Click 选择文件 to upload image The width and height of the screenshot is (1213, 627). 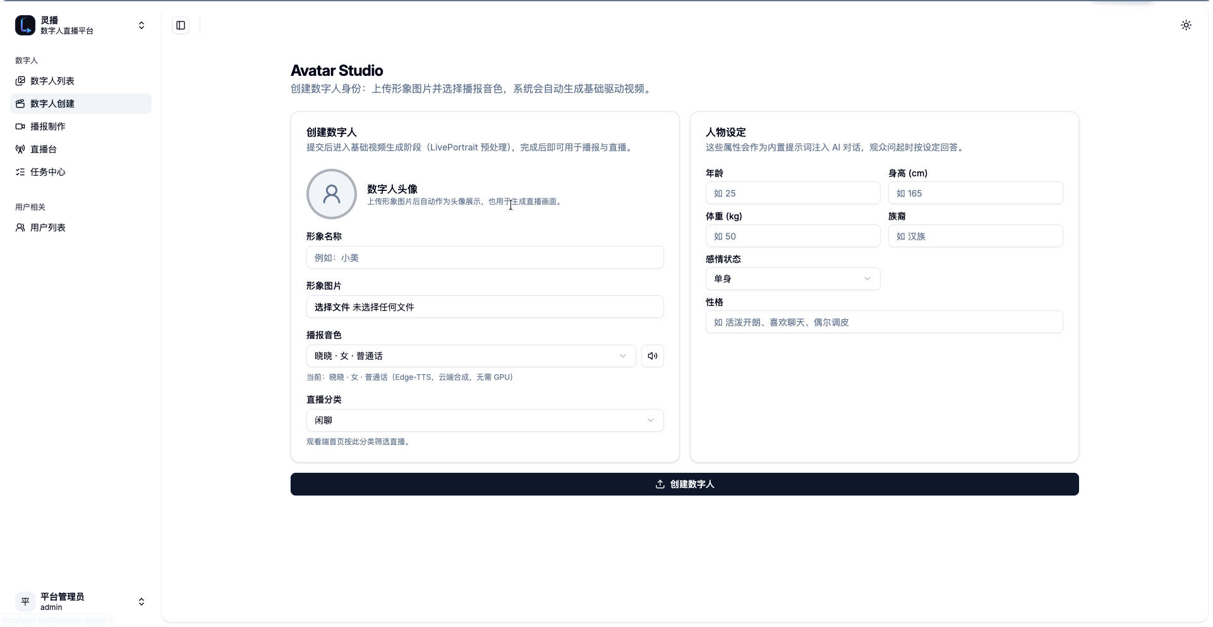332,307
